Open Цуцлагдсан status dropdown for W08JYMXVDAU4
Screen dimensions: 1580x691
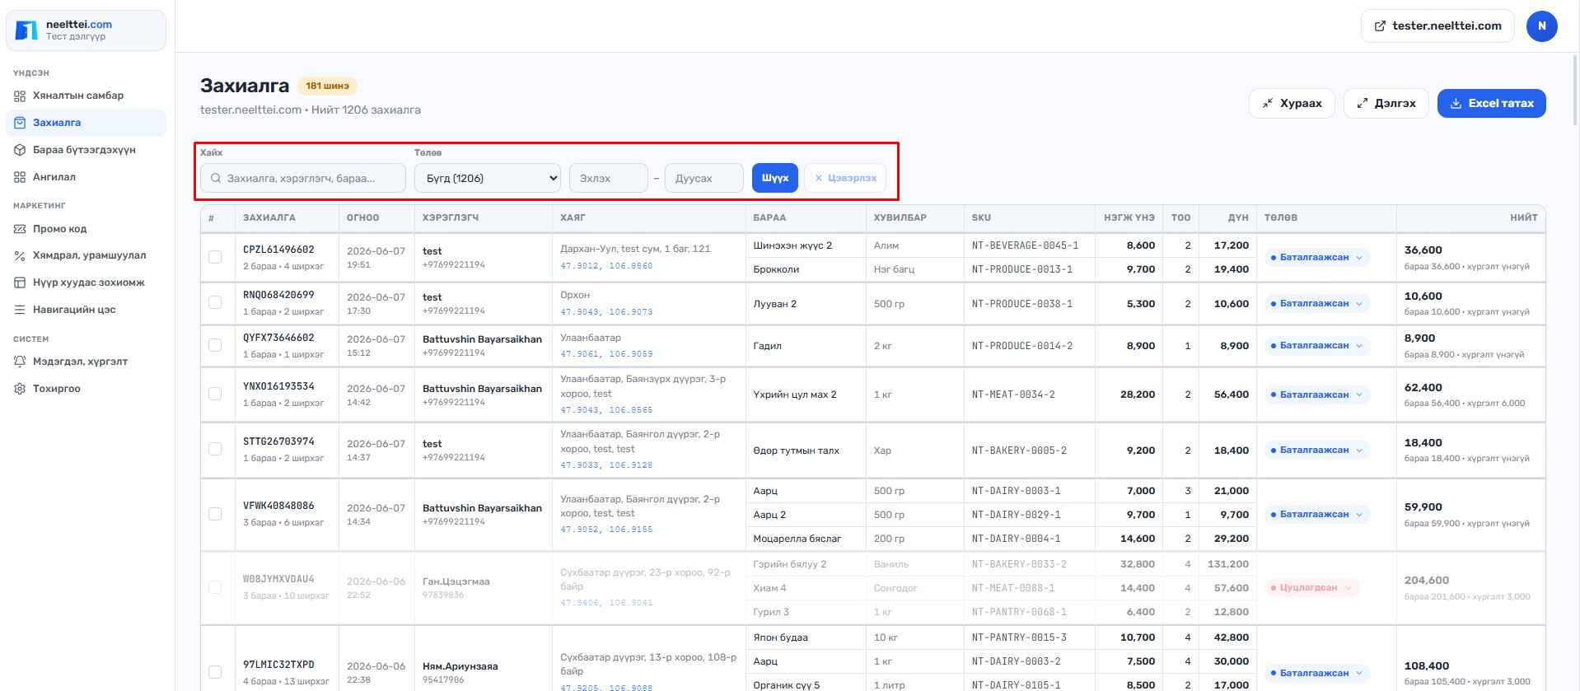1311,588
